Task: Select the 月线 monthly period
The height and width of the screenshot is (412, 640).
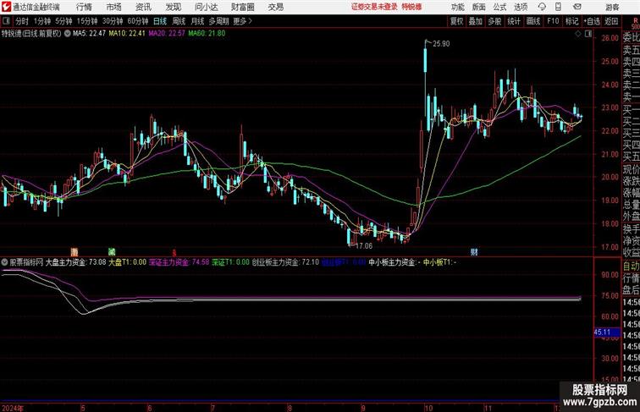Action: pos(197,21)
